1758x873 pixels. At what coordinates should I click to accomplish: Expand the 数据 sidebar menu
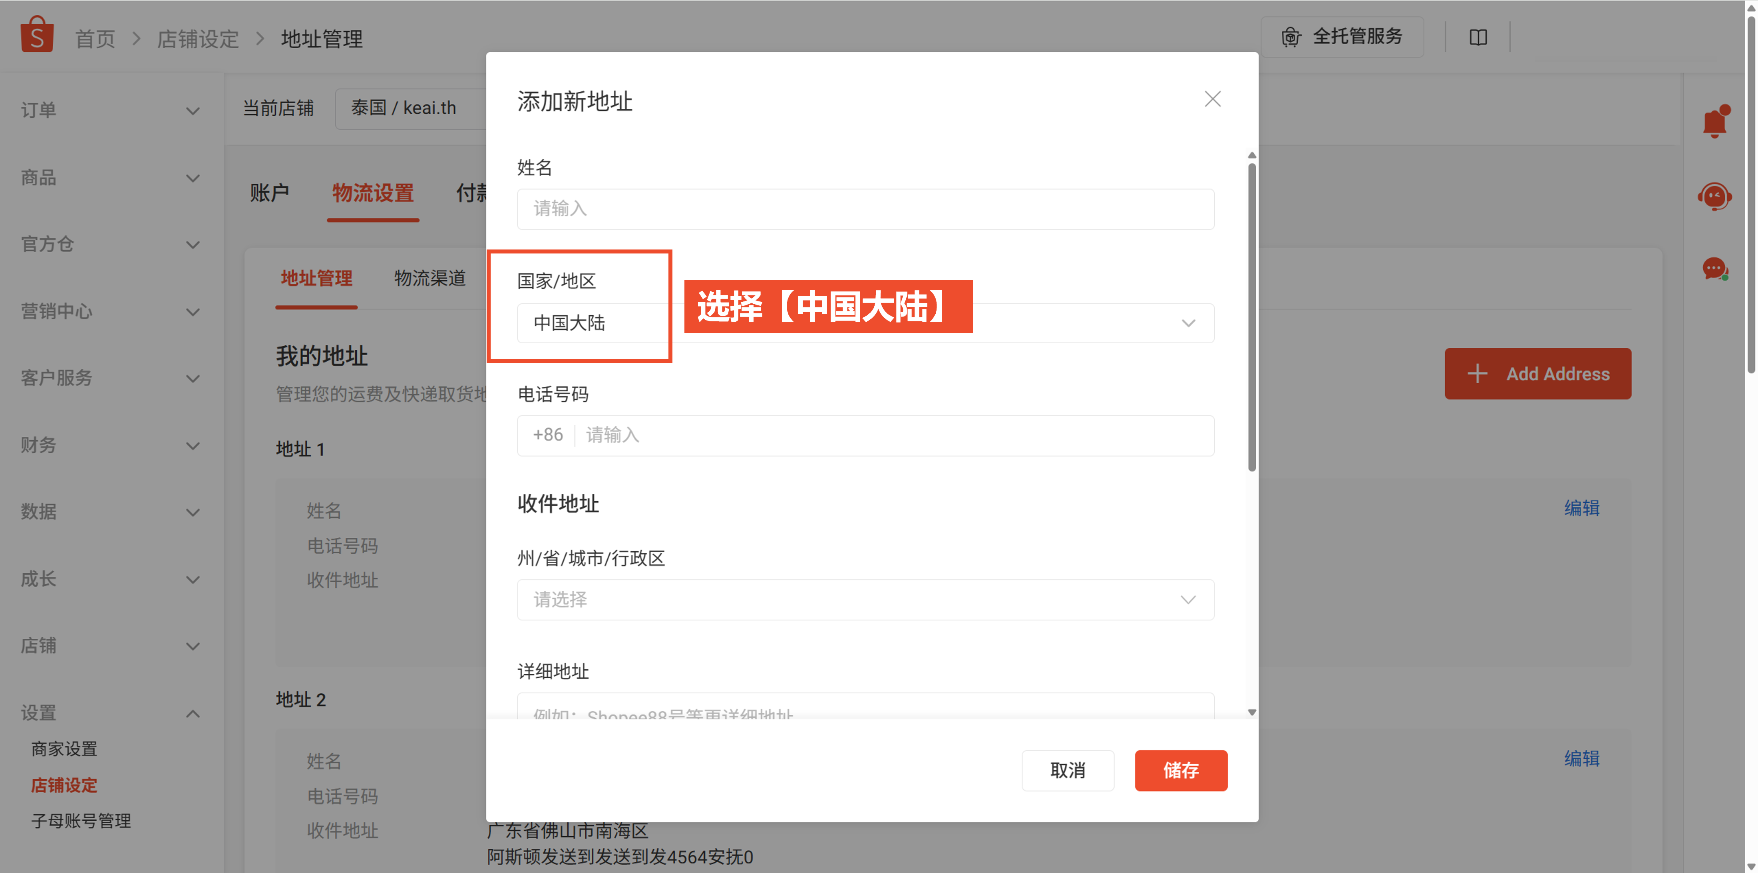click(111, 512)
